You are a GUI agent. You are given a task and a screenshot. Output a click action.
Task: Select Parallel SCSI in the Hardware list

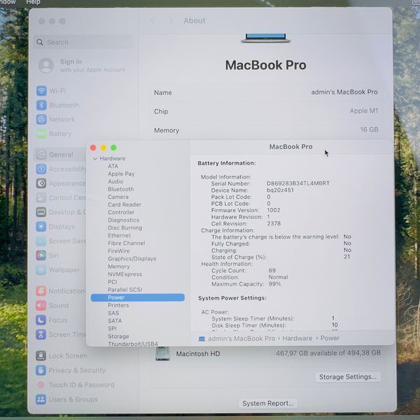pyautogui.click(x=125, y=290)
